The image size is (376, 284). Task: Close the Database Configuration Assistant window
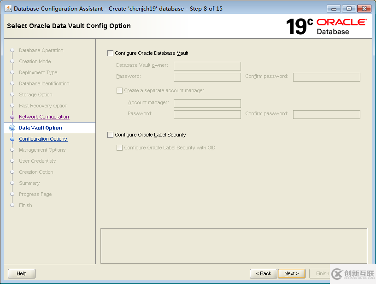[x=364, y=9]
